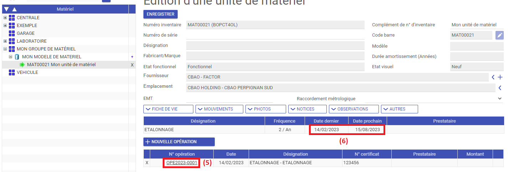This screenshot has height=172, width=508.
Task: Expand the EXEMPLE tree node
Action: tap(5, 26)
